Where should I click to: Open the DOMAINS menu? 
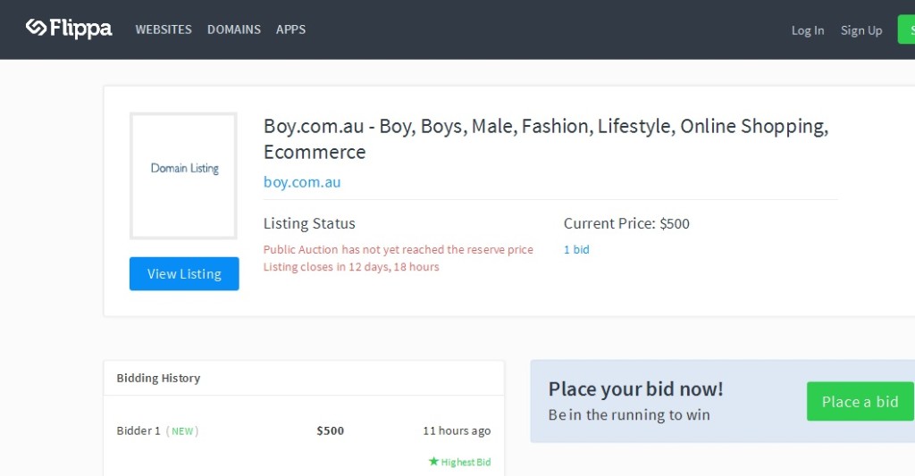point(234,29)
